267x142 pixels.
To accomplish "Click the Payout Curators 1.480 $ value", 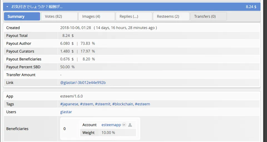I will point(67,51).
